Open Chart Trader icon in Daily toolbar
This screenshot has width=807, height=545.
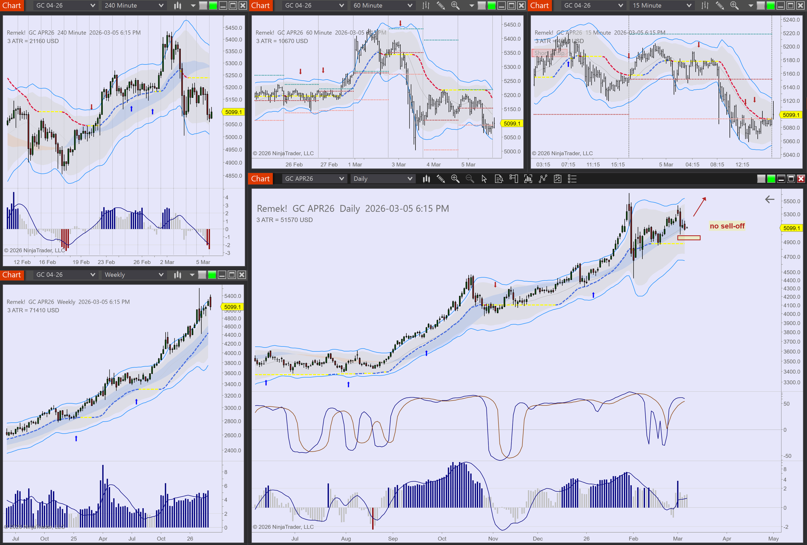coord(514,179)
